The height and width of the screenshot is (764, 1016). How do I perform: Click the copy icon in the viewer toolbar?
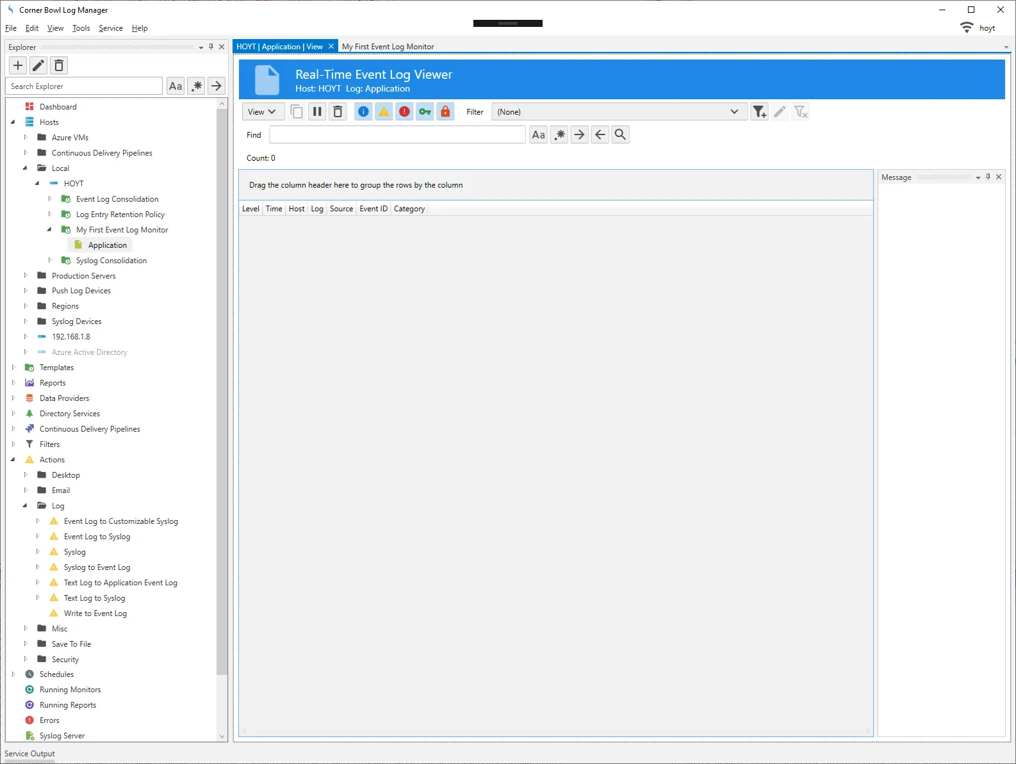tap(297, 112)
